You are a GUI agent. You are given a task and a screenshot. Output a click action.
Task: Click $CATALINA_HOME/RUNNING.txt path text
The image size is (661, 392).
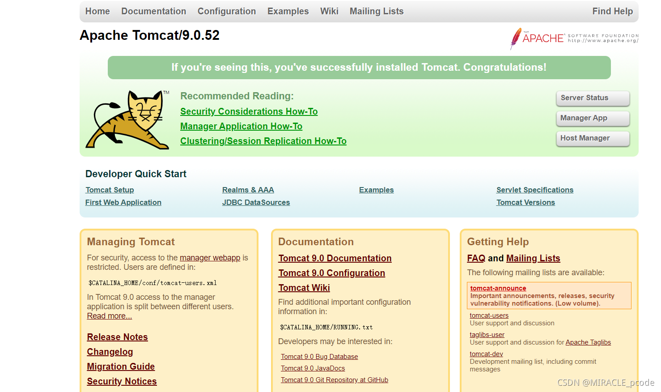pos(326,327)
